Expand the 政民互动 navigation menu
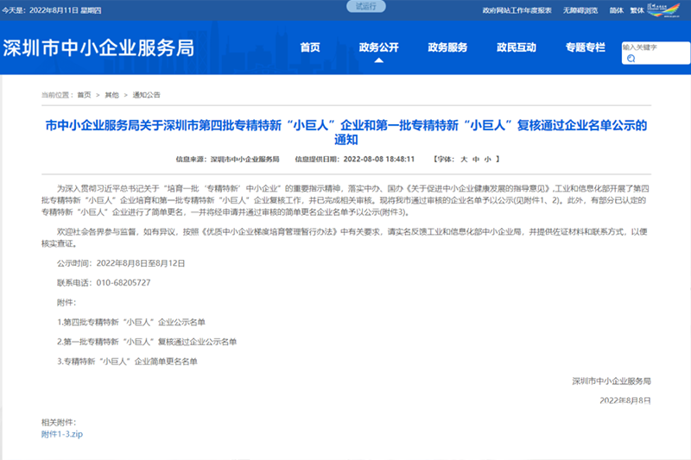Screen dimensions: 691x460 coord(517,47)
